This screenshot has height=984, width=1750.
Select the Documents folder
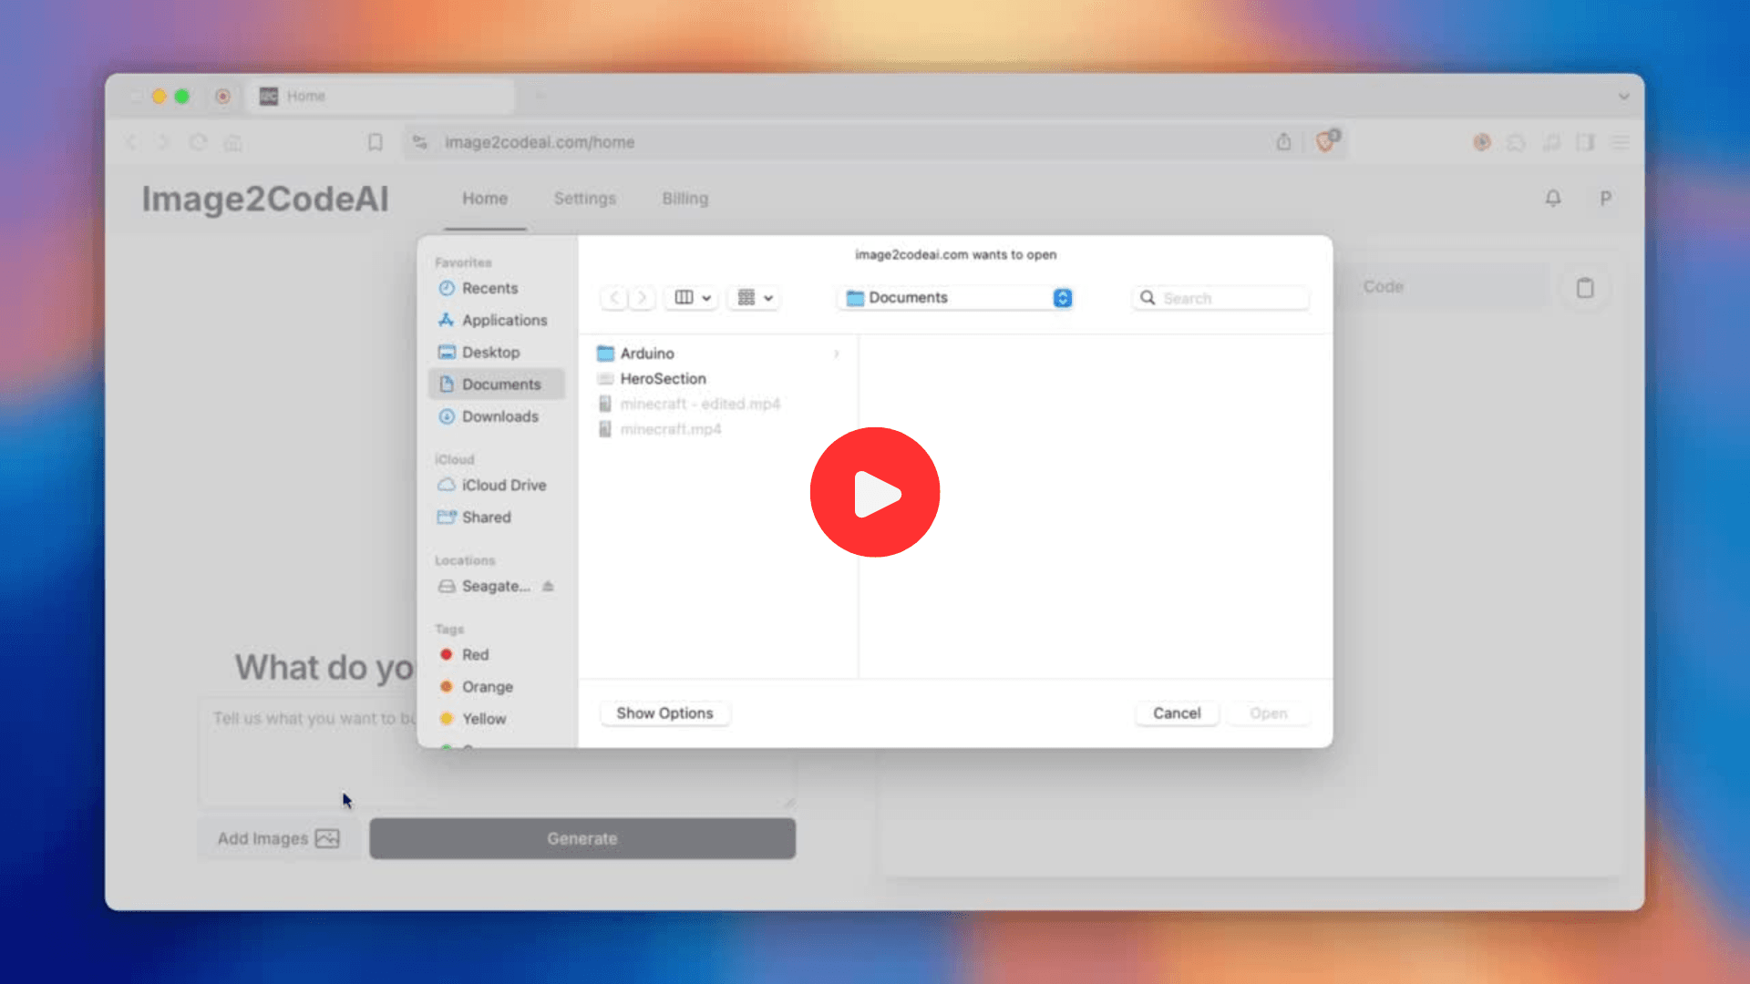[x=501, y=384]
